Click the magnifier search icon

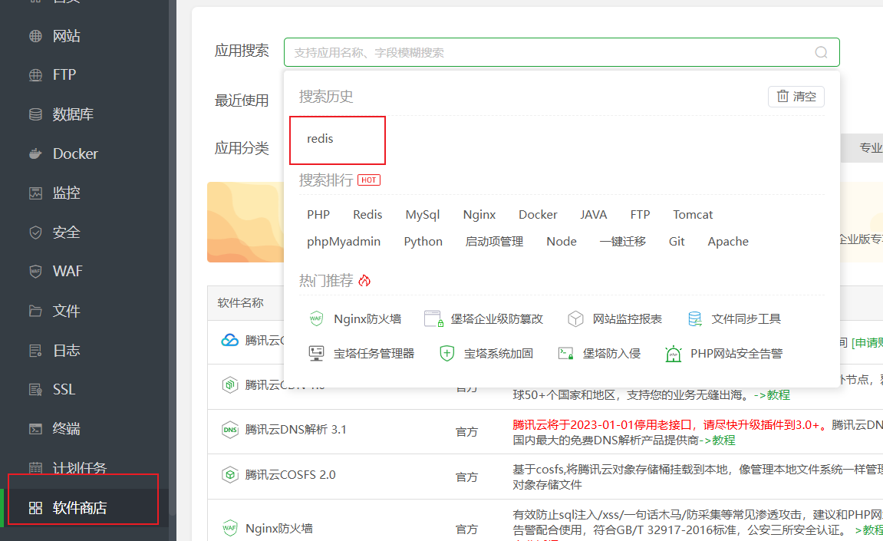pos(821,52)
